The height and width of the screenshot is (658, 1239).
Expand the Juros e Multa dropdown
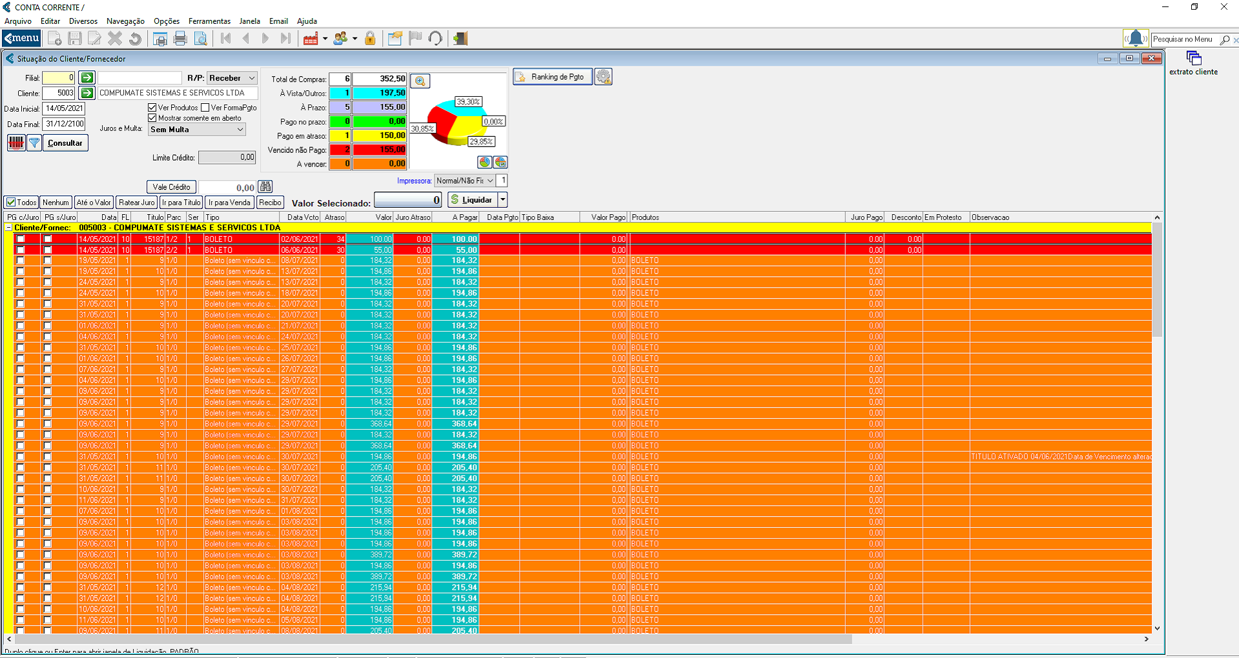pos(197,130)
